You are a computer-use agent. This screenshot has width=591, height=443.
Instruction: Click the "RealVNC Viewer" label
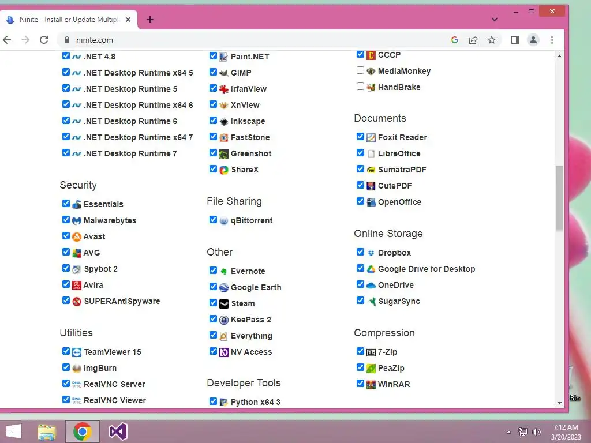tap(115, 401)
